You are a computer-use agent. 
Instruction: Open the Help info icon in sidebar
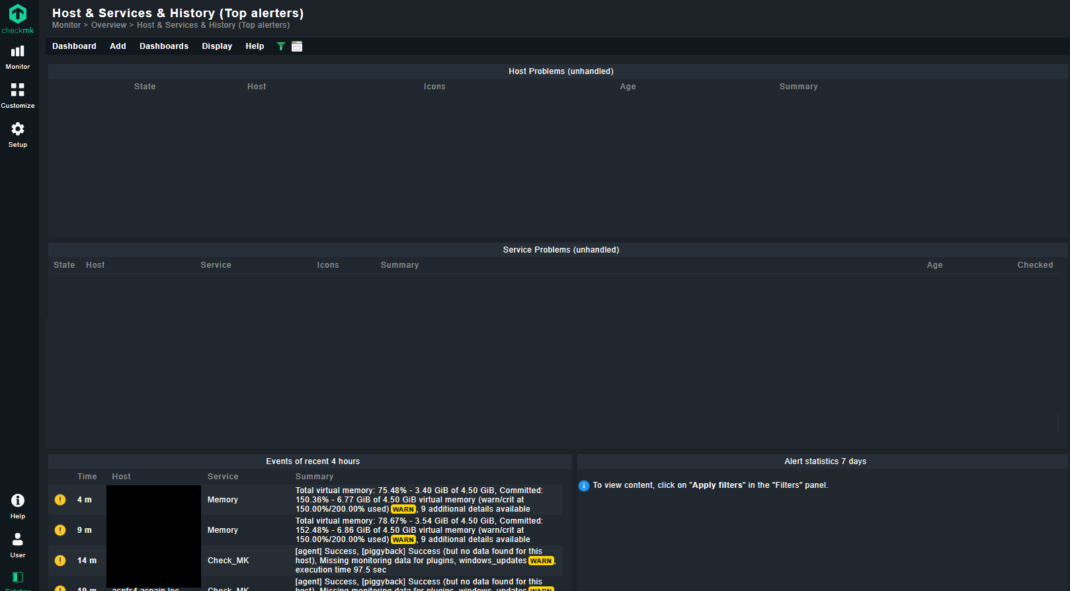point(18,506)
